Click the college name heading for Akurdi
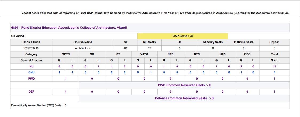300x117 pixels. pos(69,28)
